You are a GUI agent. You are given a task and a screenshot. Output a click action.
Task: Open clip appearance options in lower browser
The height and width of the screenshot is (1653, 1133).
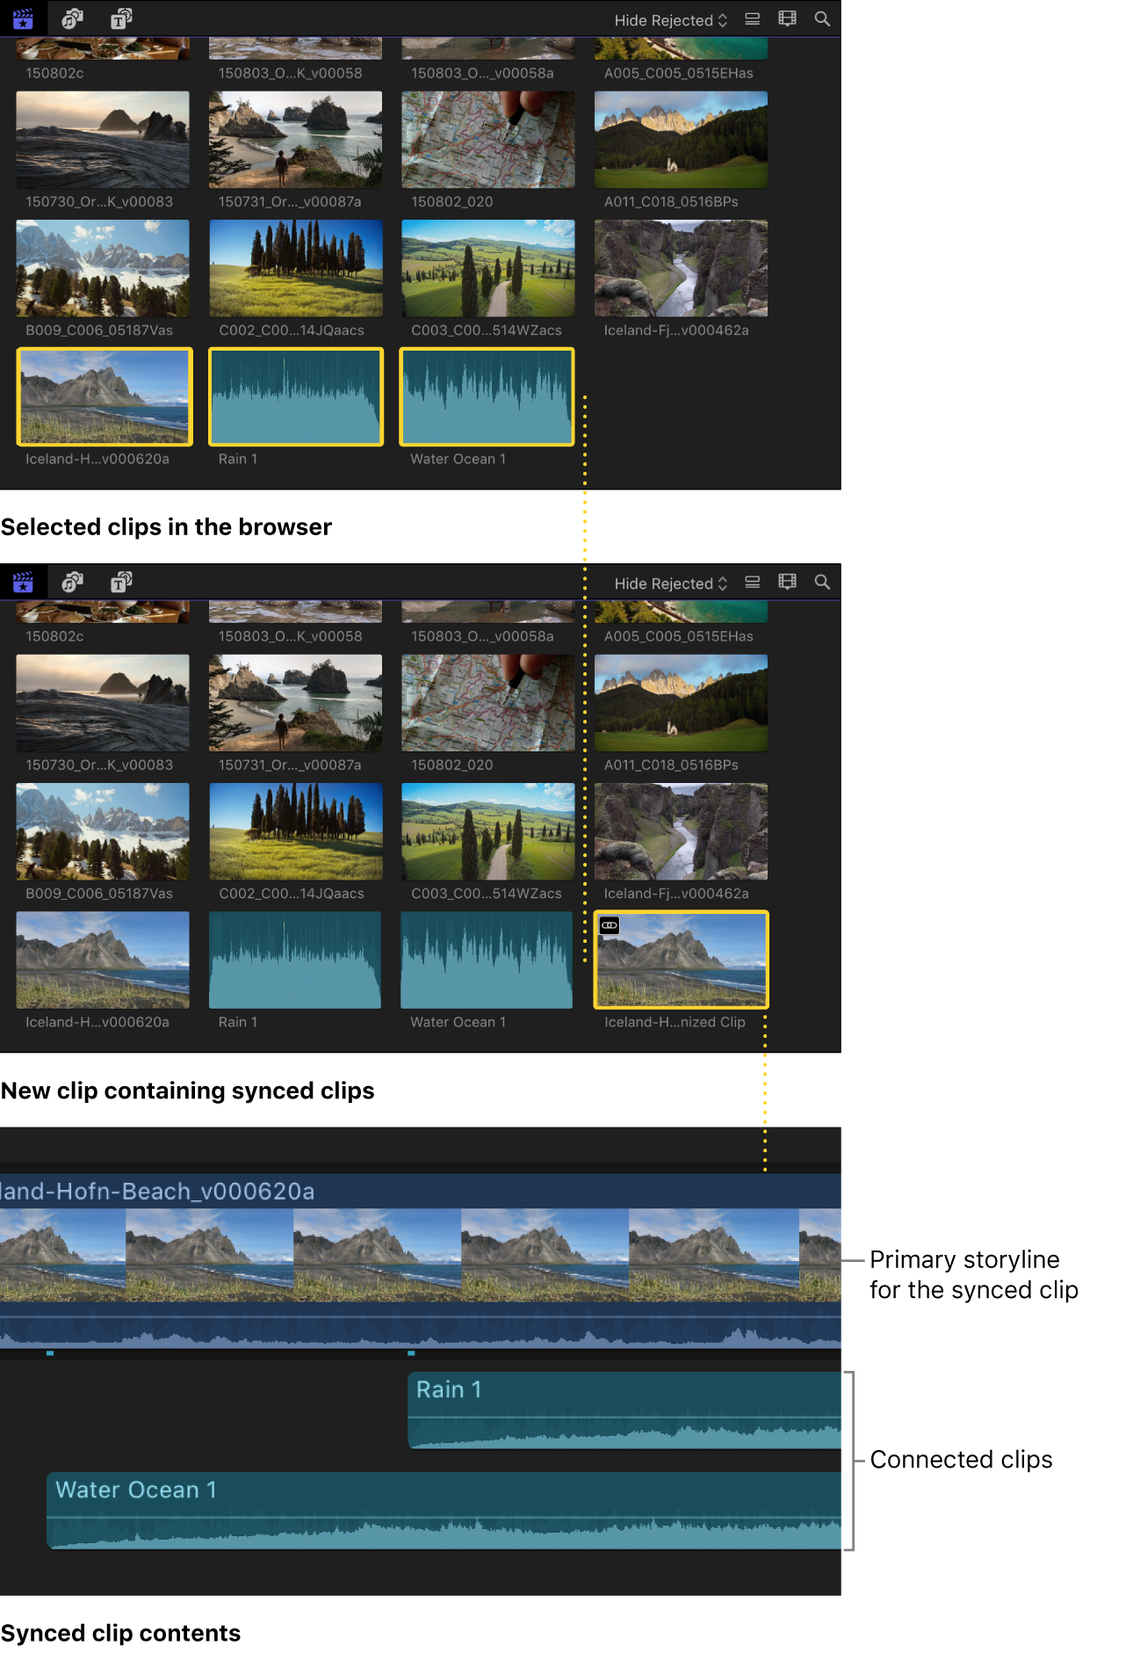coord(788,582)
